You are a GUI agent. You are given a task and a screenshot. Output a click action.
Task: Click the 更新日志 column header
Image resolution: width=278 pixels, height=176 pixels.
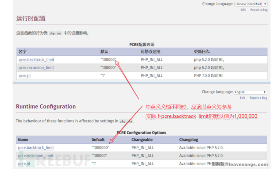coord(202,52)
